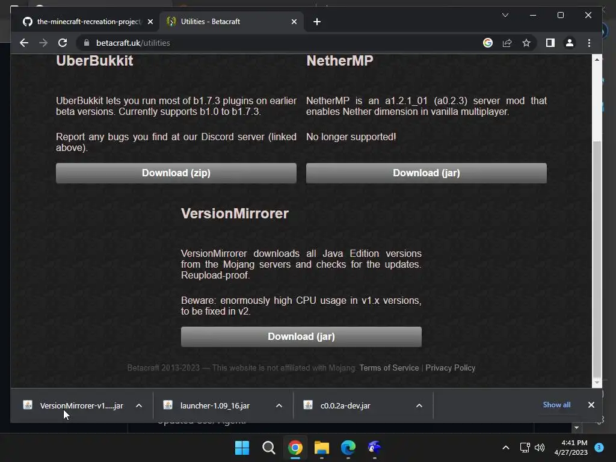Maximize the Chrome window

(x=561, y=15)
